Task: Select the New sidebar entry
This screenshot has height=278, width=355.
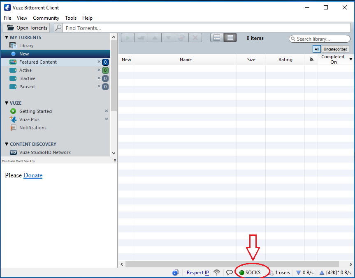Action: 56,54
